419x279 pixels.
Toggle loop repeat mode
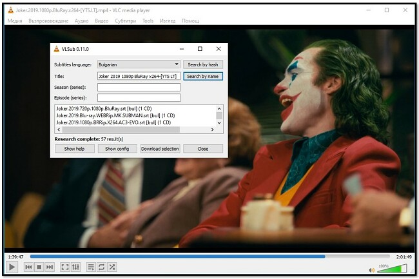(102, 267)
